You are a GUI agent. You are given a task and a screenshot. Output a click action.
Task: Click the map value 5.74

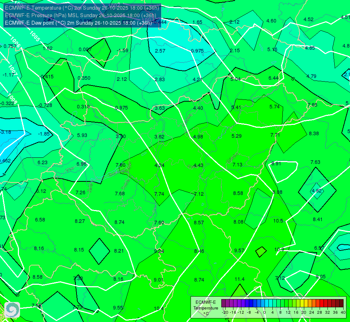click(274, 107)
